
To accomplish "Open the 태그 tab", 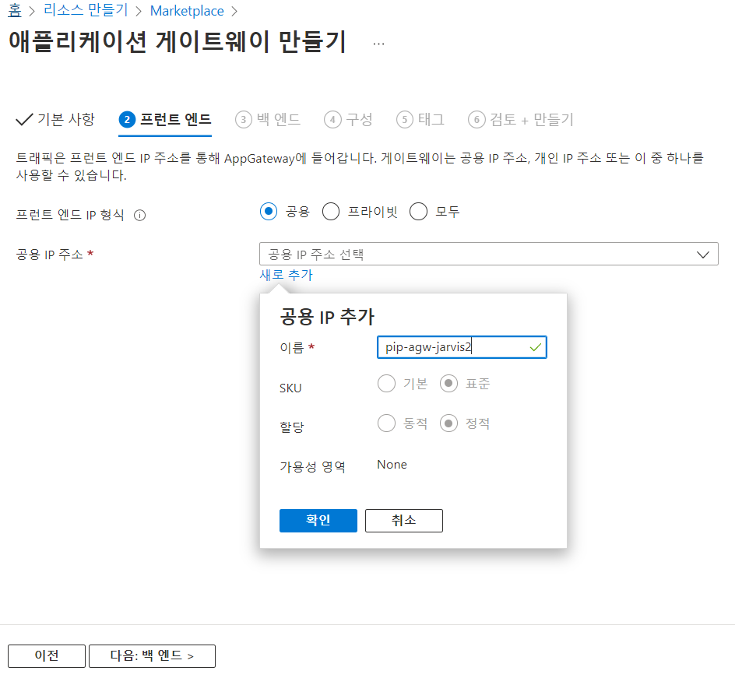I will point(420,119).
